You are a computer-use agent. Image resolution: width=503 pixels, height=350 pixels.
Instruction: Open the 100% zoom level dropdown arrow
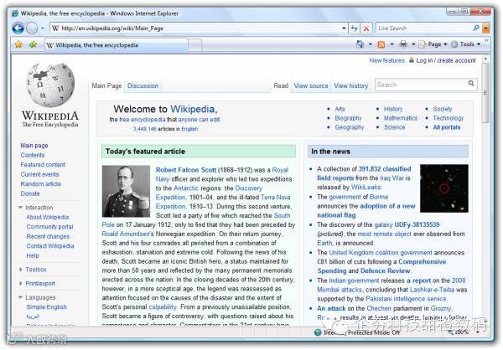(479, 332)
